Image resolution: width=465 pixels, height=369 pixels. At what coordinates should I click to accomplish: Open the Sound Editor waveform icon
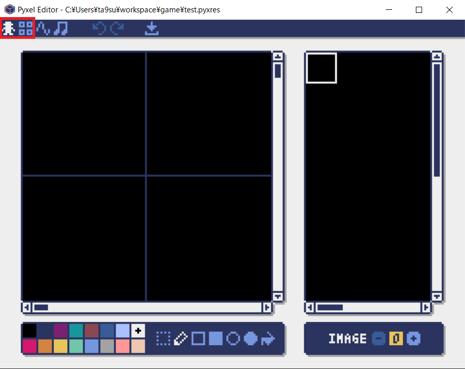(x=43, y=28)
